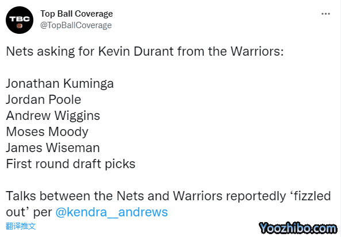Click the words "Kevin Durant" in the headline

[x=136, y=52]
